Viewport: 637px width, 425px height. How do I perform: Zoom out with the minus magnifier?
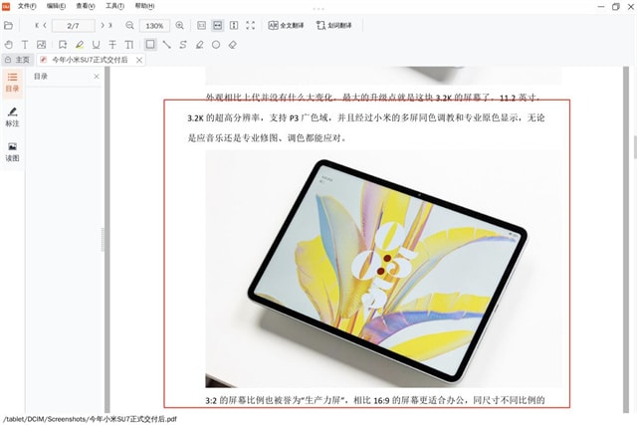pos(129,25)
